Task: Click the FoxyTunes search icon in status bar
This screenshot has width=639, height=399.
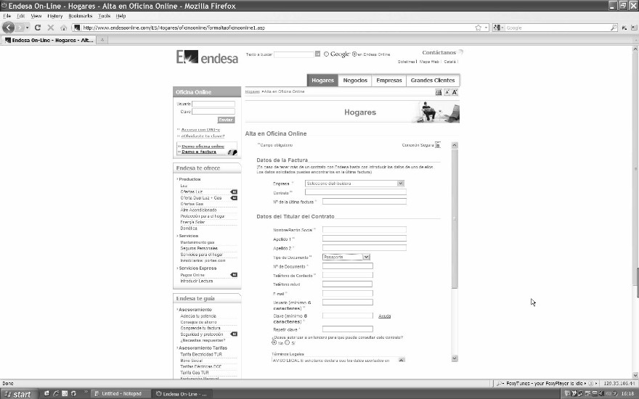Action: click(x=500, y=384)
